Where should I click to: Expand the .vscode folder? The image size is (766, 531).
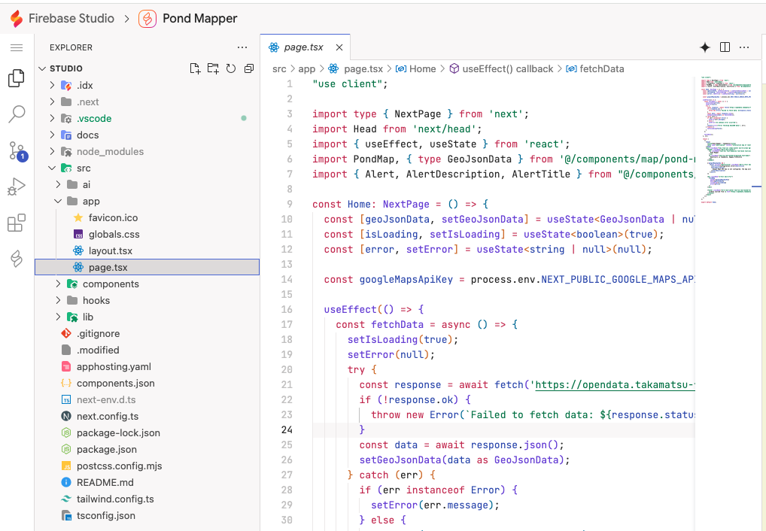point(52,118)
